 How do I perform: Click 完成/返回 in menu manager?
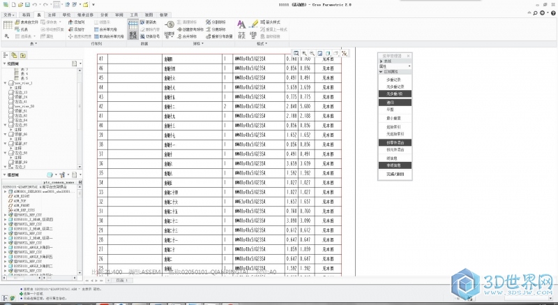(x=395, y=174)
